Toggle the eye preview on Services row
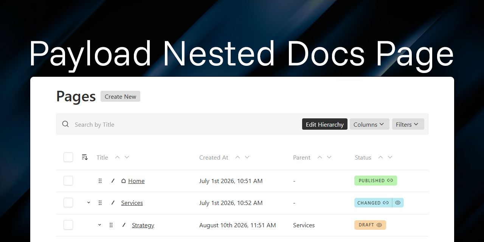484x242 pixels. (x=398, y=203)
